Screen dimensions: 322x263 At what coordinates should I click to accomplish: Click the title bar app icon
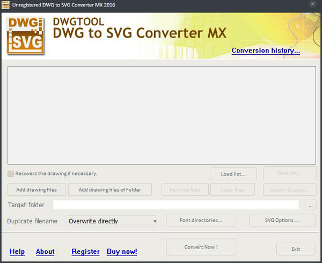[x=5, y=5]
